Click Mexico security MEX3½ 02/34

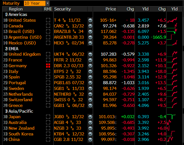coord(69,43)
